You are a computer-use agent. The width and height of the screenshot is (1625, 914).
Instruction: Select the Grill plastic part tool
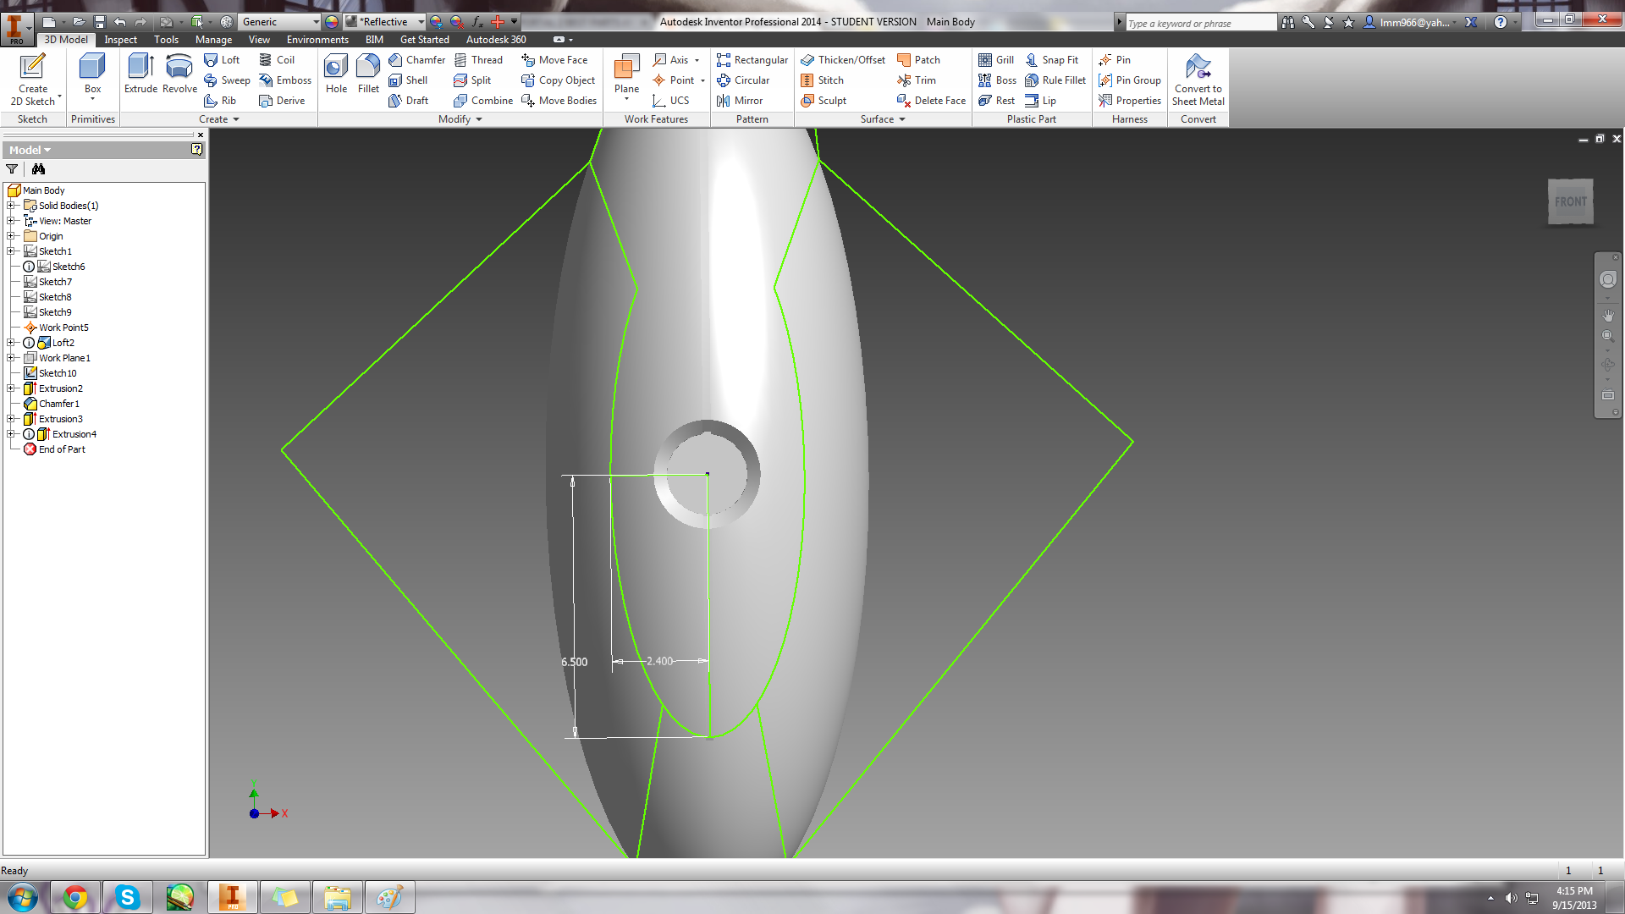tap(996, 60)
